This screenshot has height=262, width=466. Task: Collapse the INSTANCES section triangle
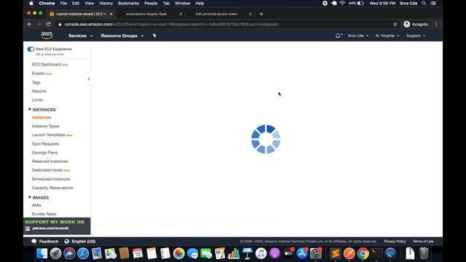pos(29,110)
